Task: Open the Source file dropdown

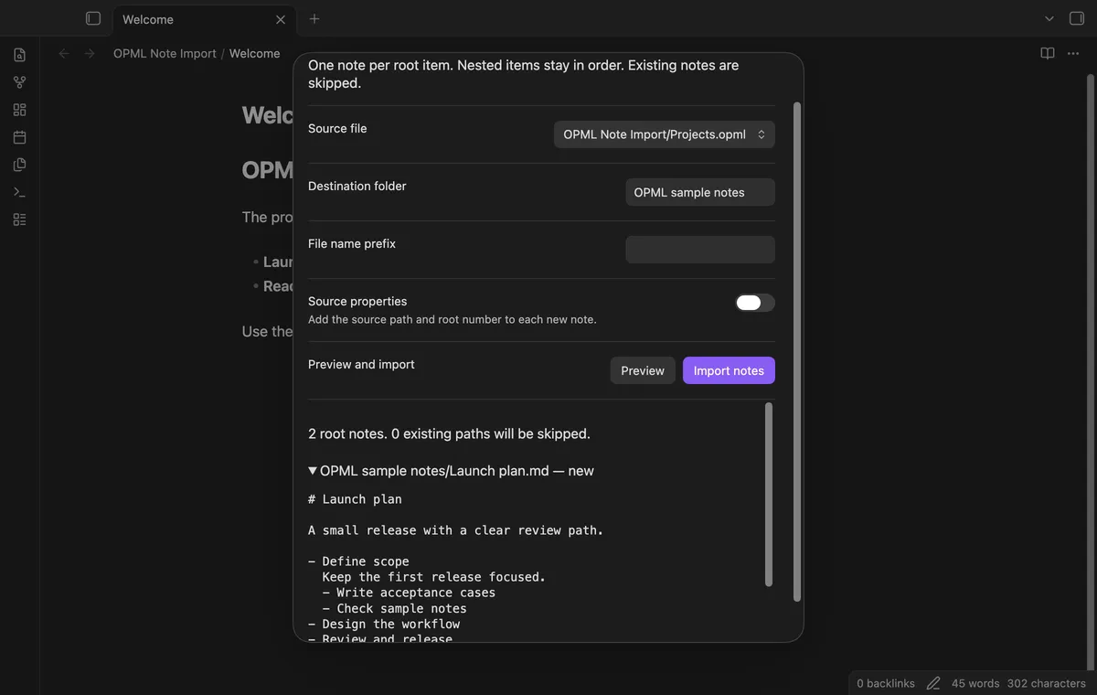Action: tap(665, 134)
